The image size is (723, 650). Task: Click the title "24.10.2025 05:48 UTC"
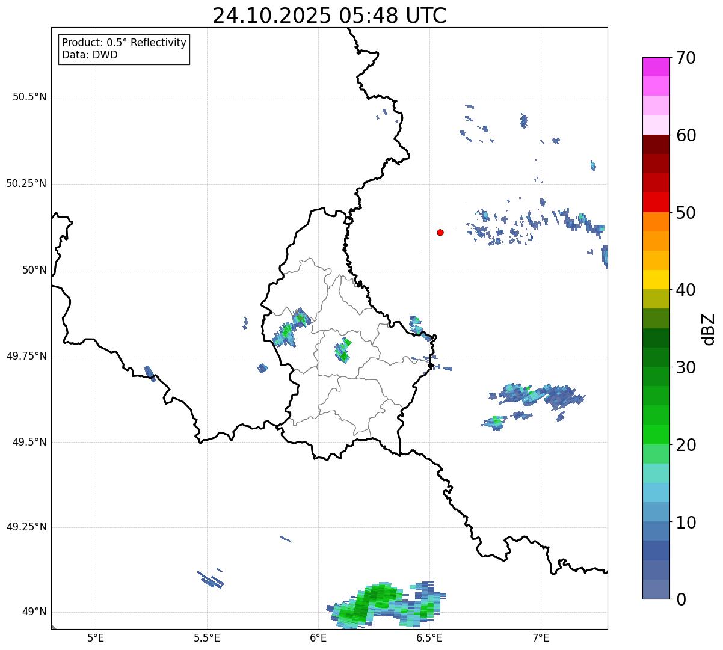(330, 16)
